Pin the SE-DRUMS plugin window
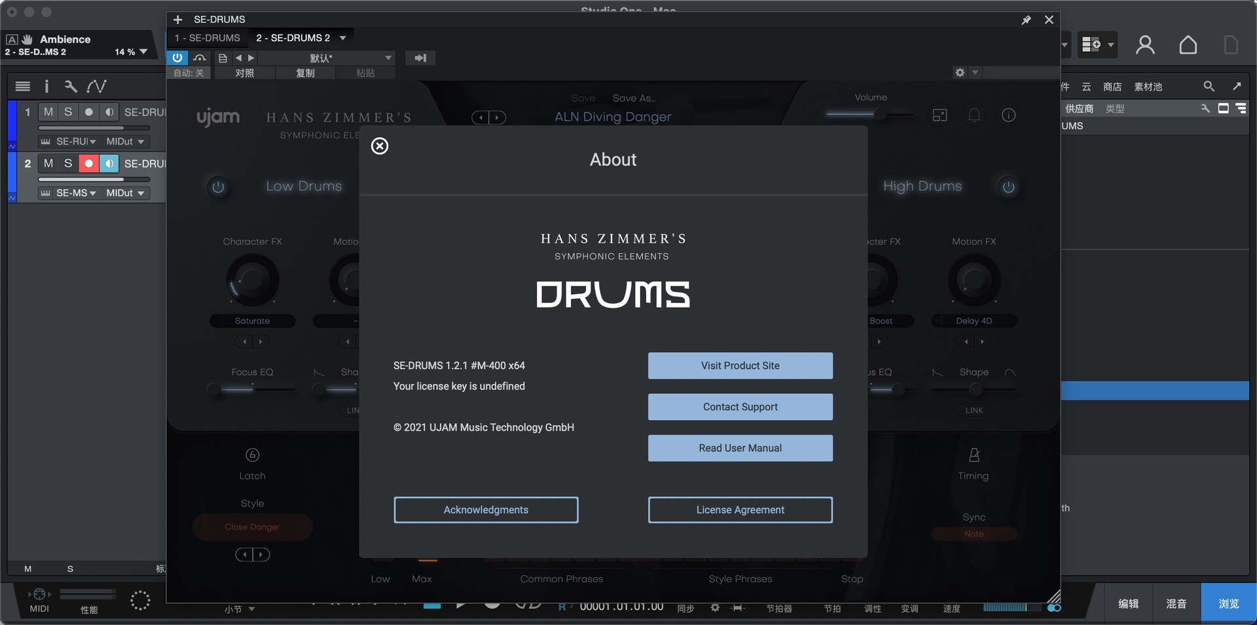 pos(1026,20)
